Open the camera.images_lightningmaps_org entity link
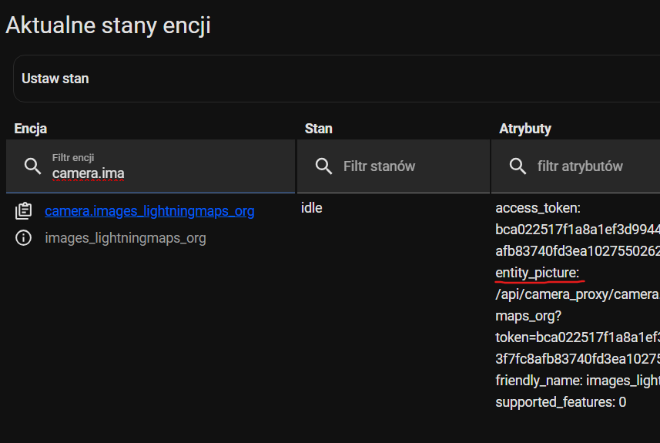 click(149, 211)
